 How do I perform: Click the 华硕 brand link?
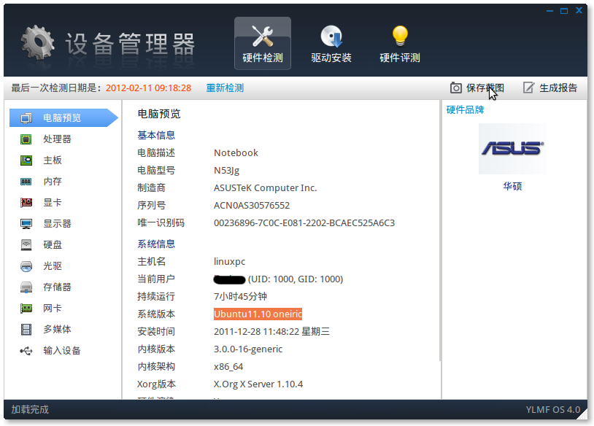(x=512, y=186)
